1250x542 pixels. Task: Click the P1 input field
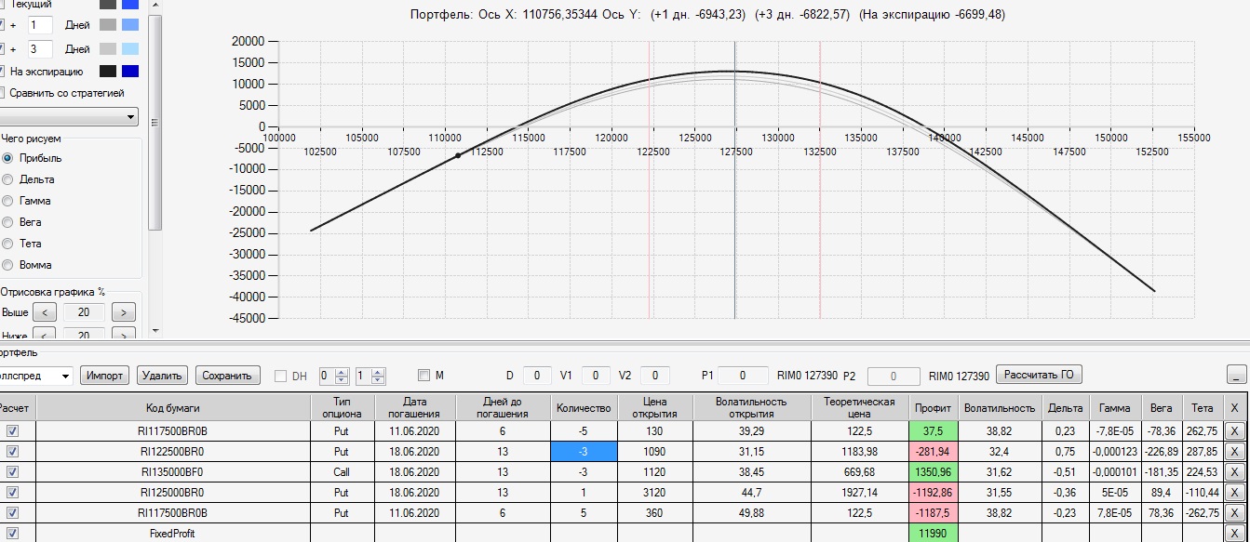tap(743, 376)
